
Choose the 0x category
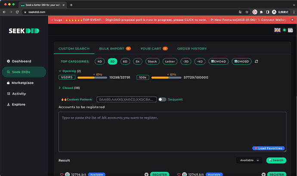pyautogui.click(x=138, y=61)
